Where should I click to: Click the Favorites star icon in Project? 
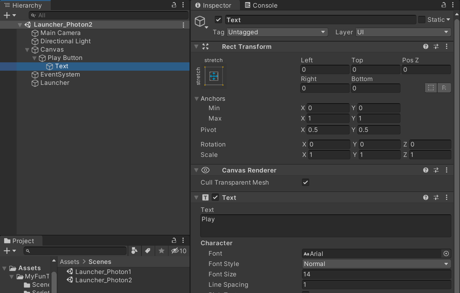pos(161,251)
